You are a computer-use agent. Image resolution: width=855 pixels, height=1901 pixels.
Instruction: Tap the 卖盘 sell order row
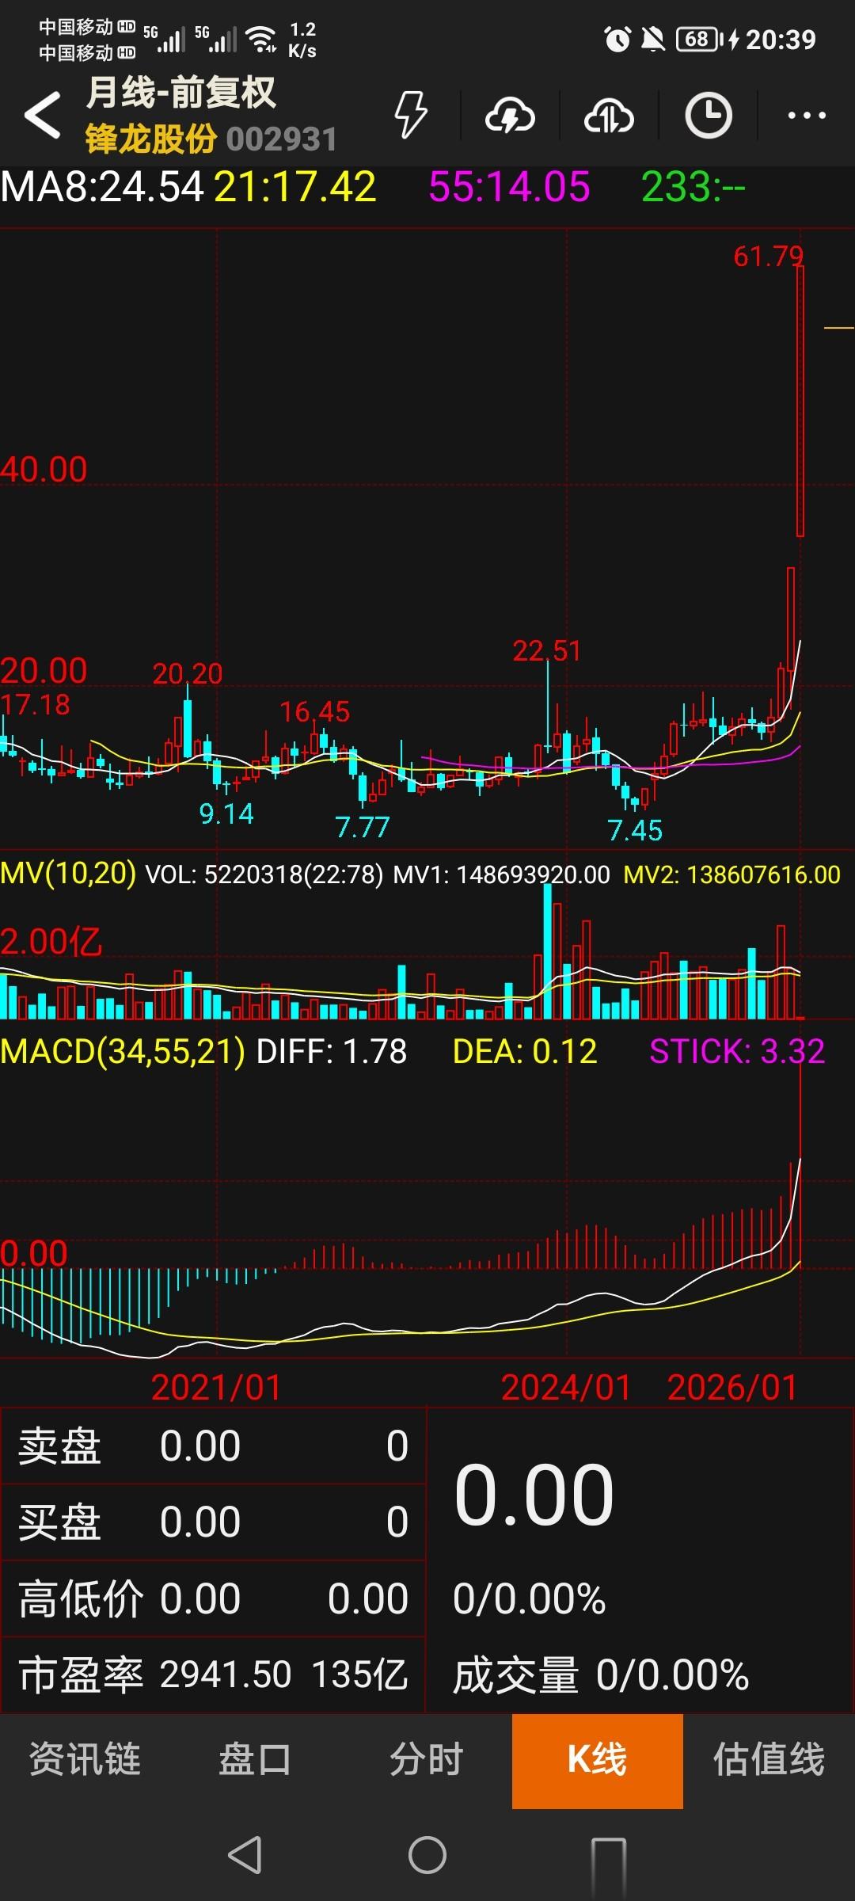213,1446
